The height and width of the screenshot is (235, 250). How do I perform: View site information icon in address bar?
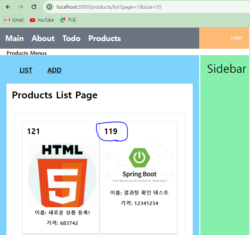(49, 7)
